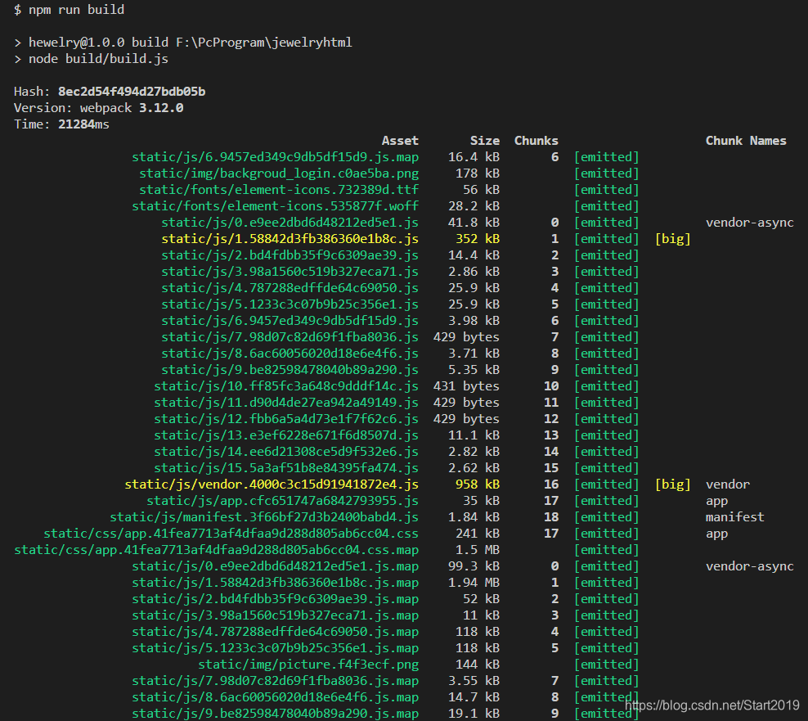Click the 241 kB size value

click(x=478, y=534)
